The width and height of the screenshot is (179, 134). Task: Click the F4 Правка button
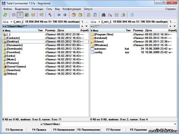pyautogui.click(x=39, y=130)
